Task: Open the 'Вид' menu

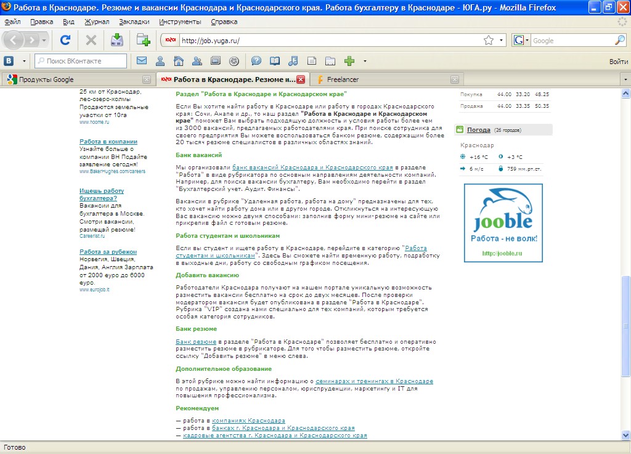Action: [x=68, y=22]
